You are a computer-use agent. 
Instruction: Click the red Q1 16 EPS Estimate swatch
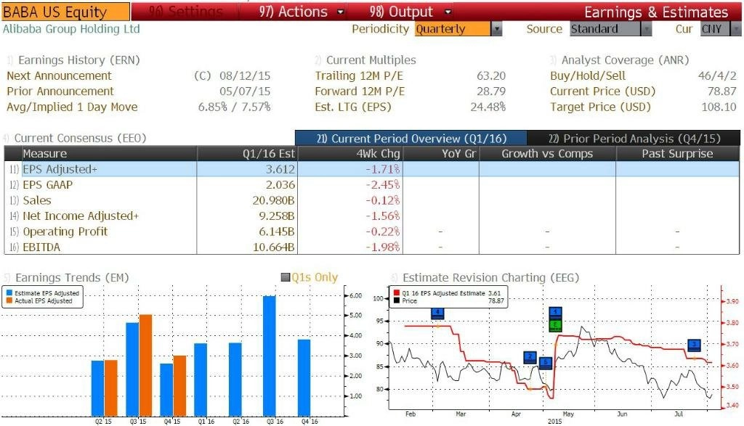coord(396,293)
